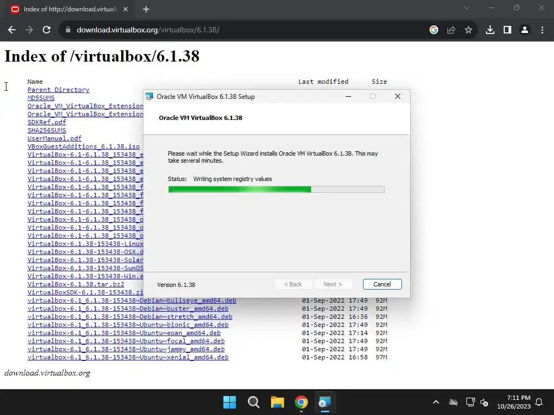
Task: Toggle the Chrome side panel icon
Action: pyautogui.click(x=507, y=30)
